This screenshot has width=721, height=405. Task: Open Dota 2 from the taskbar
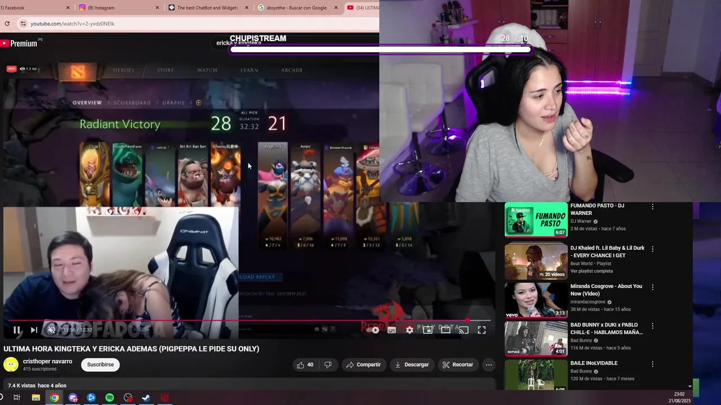coord(164,398)
